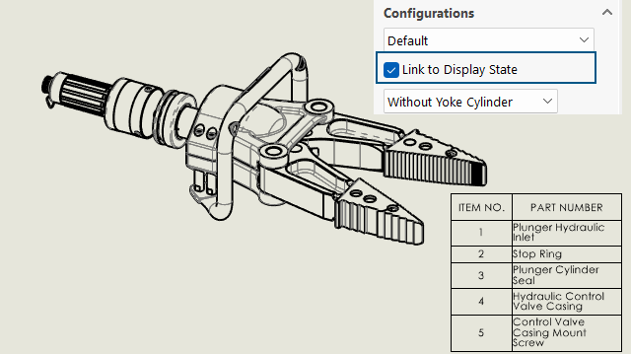Select the Stop Ring table cell
This screenshot has height=355, width=631.
click(567, 254)
